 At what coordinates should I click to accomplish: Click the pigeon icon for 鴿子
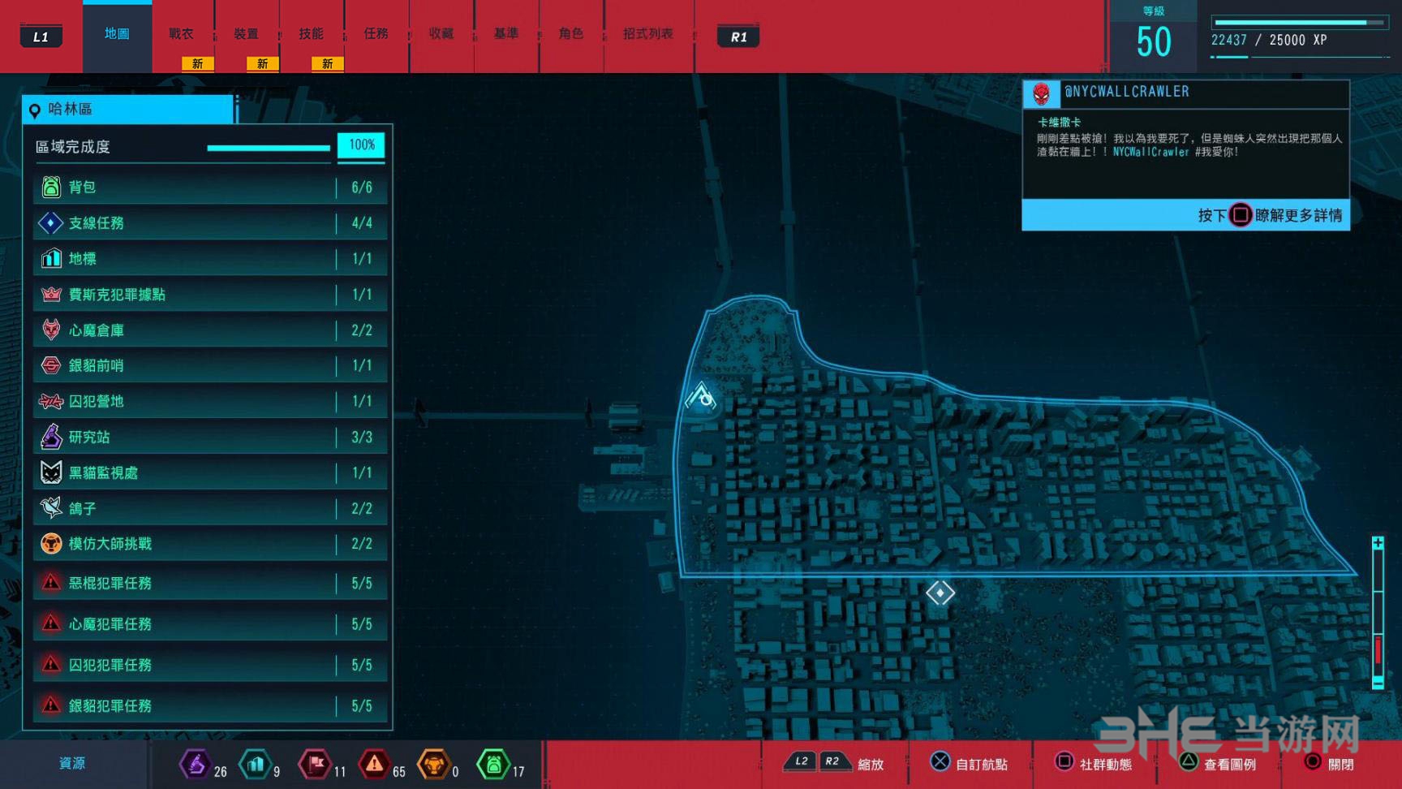[51, 508]
